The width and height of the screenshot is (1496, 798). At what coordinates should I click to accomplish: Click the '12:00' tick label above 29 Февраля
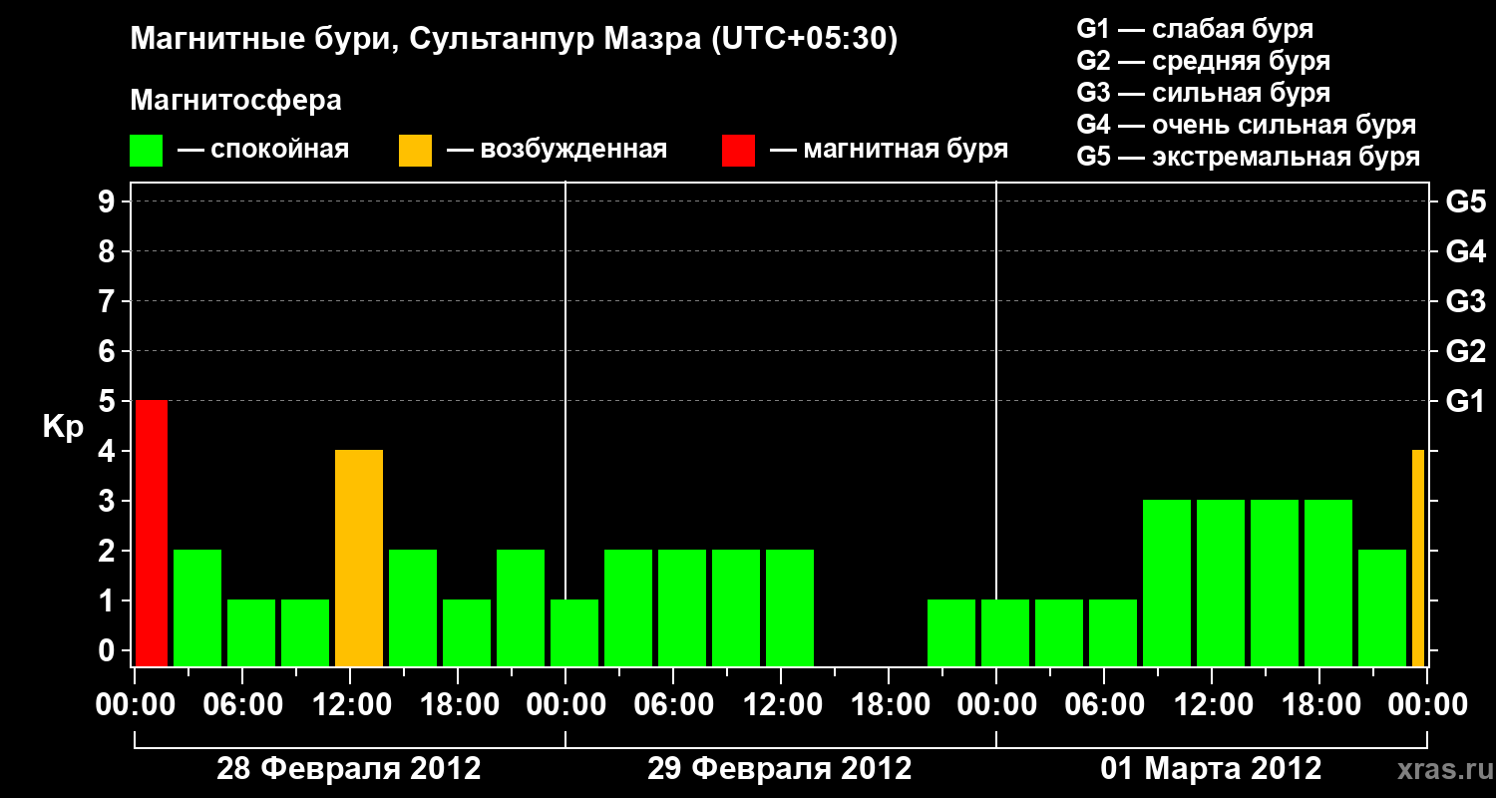[x=781, y=705]
